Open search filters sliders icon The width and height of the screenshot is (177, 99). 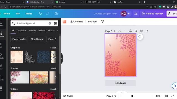55,23
